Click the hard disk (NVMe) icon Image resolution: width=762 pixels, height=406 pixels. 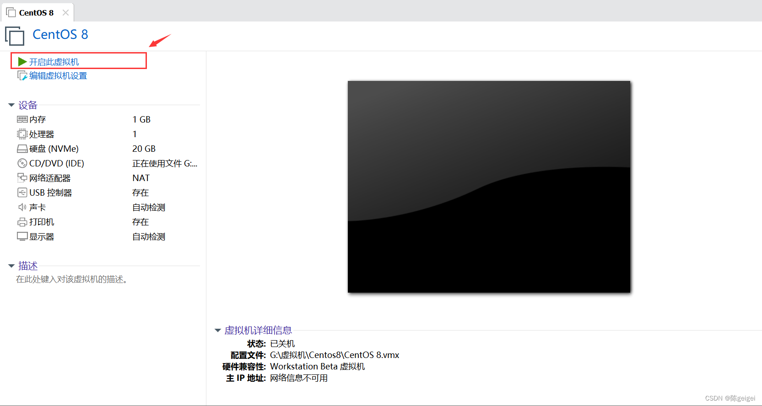coord(22,149)
